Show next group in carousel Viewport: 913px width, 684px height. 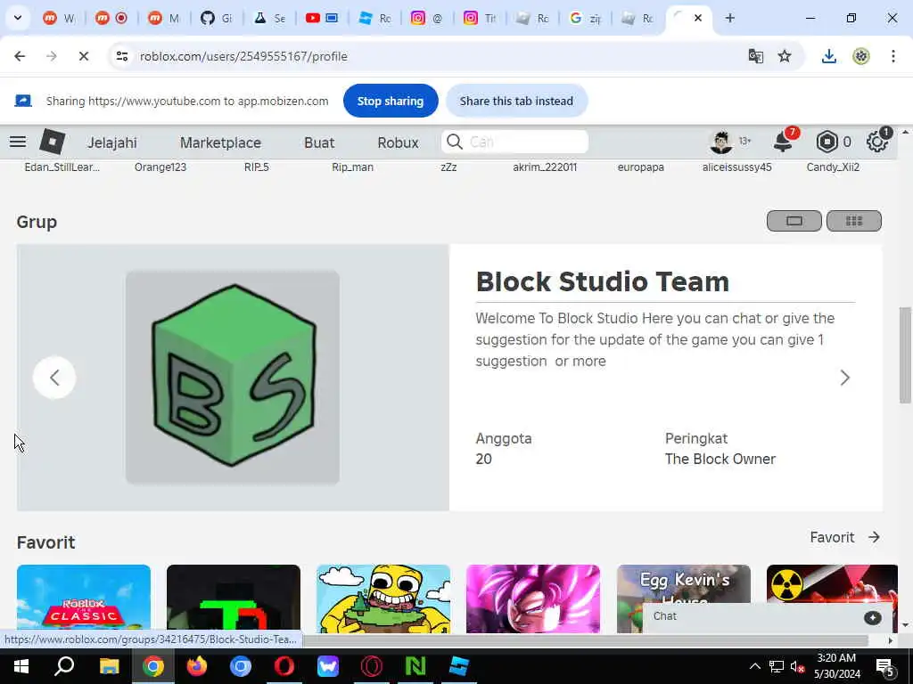click(845, 378)
